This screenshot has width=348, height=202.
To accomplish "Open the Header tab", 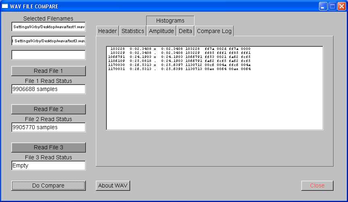I will (x=107, y=31).
